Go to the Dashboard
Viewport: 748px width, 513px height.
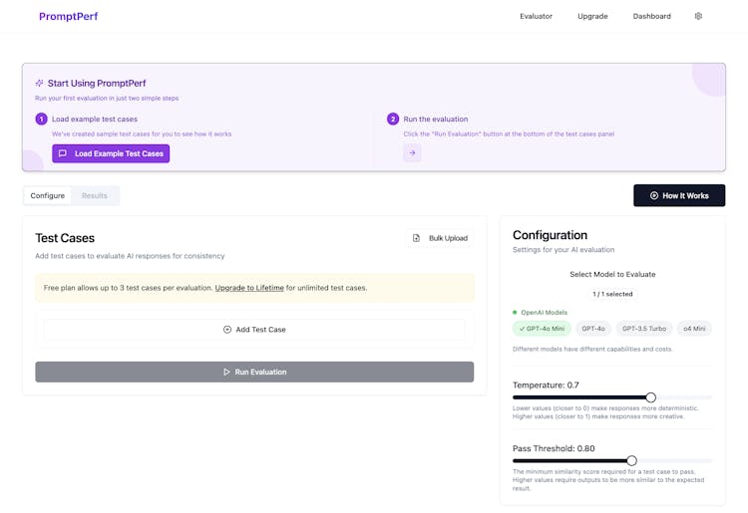pos(651,16)
